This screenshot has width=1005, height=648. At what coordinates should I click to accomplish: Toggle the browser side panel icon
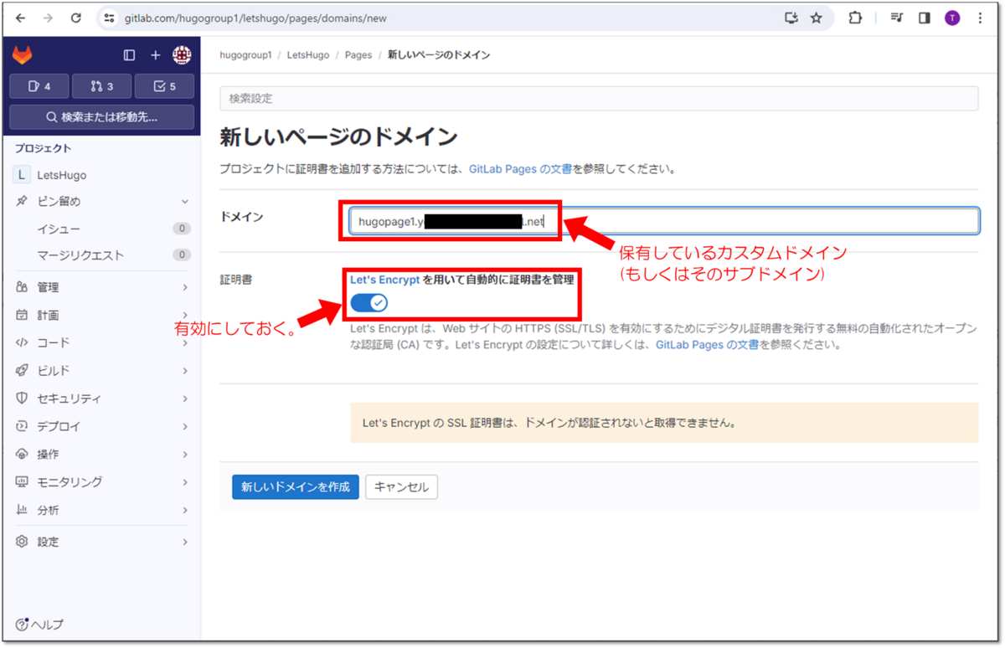[x=925, y=18]
